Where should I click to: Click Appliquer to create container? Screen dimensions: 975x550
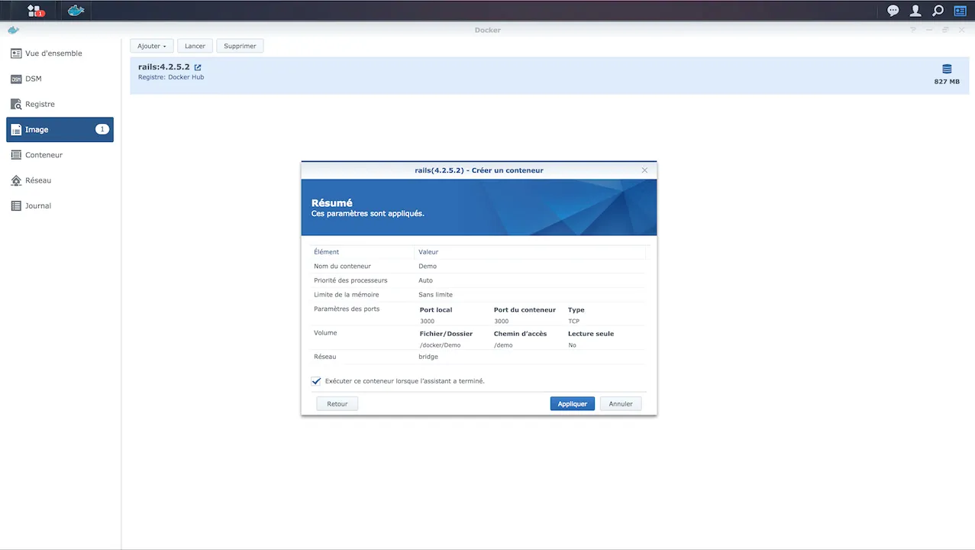click(x=572, y=403)
